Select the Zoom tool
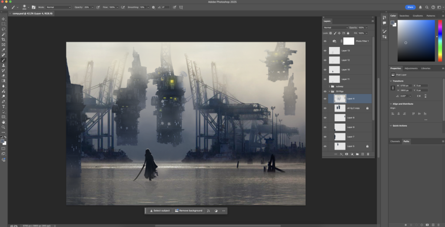The width and height of the screenshot is (445, 227). pos(3,127)
